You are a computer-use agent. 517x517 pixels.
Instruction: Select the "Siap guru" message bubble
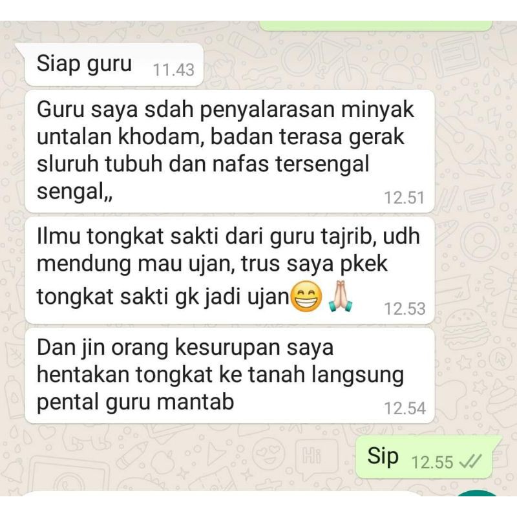[114, 64]
